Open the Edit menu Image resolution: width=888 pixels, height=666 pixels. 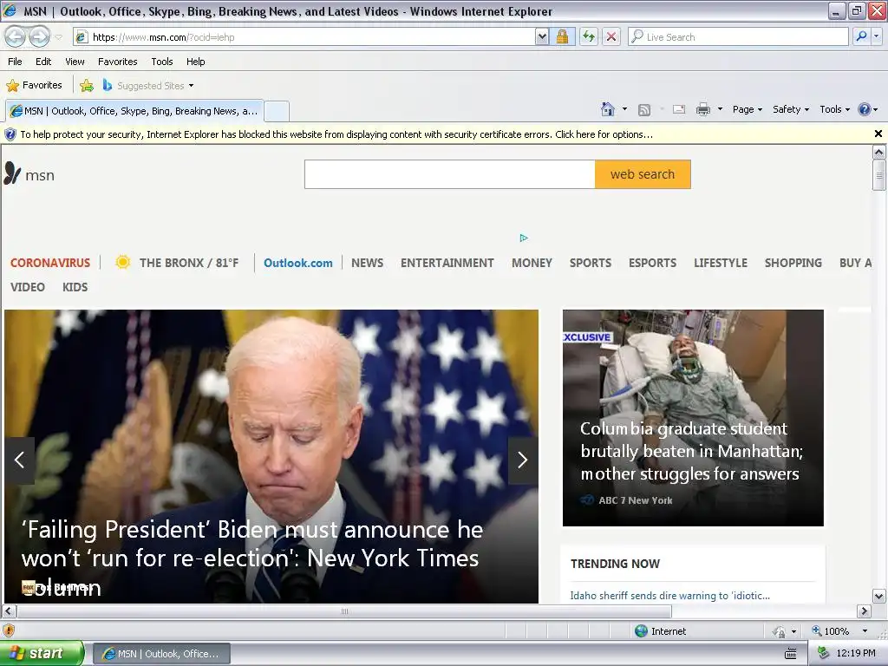[x=43, y=62]
